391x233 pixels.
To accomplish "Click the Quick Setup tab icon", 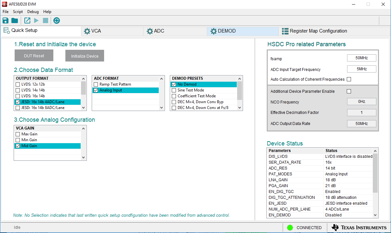I will coord(7,30).
